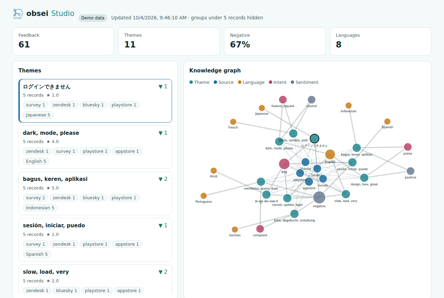Screen dimensions: 444x298
Task: Click the 'Japanese 5' tag chip
Action: click(38, 115)
